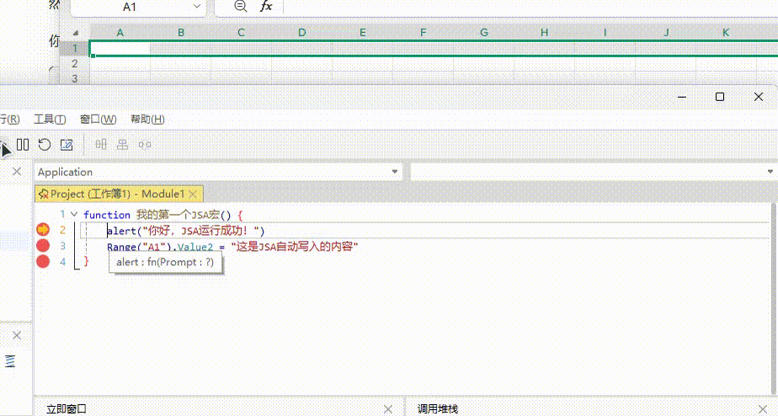Select column E header
The width and height of the screenshot is (778, 416).
click(362, 32)
